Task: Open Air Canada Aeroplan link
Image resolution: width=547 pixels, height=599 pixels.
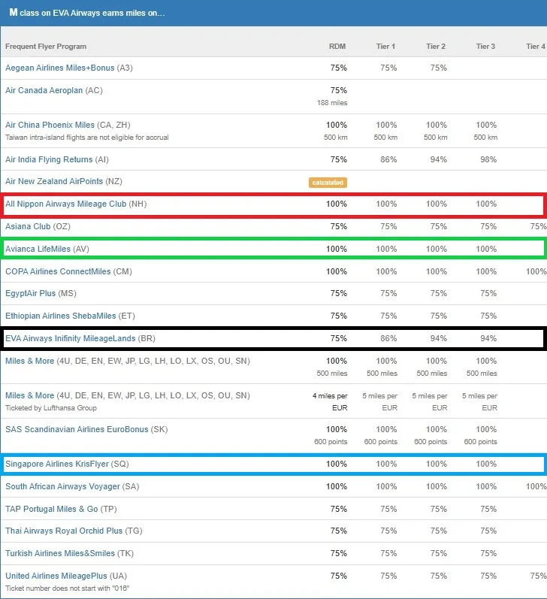Action: (44, 90)
